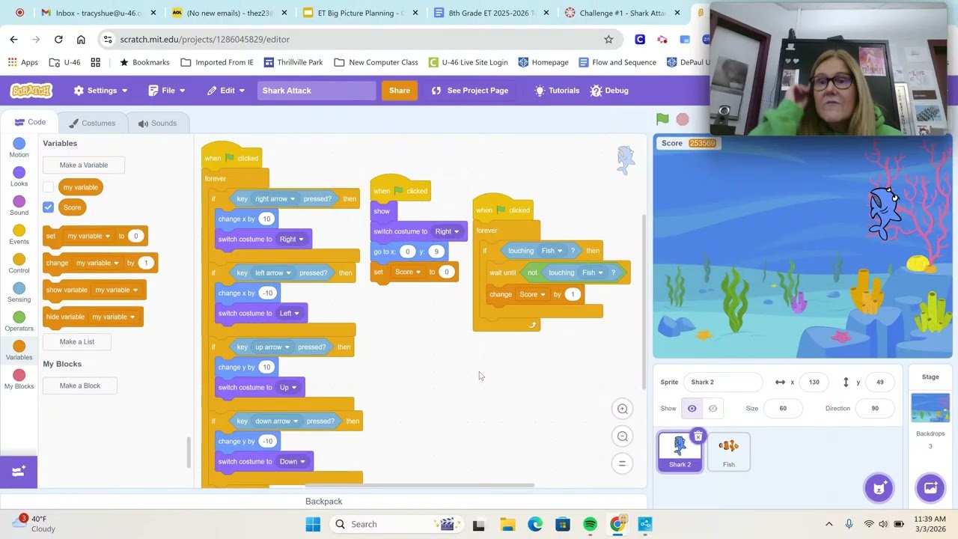The height and width of the screenshot is (539, 958).
Task: Reset workspace zoom to default
Action: click(622, 463)
